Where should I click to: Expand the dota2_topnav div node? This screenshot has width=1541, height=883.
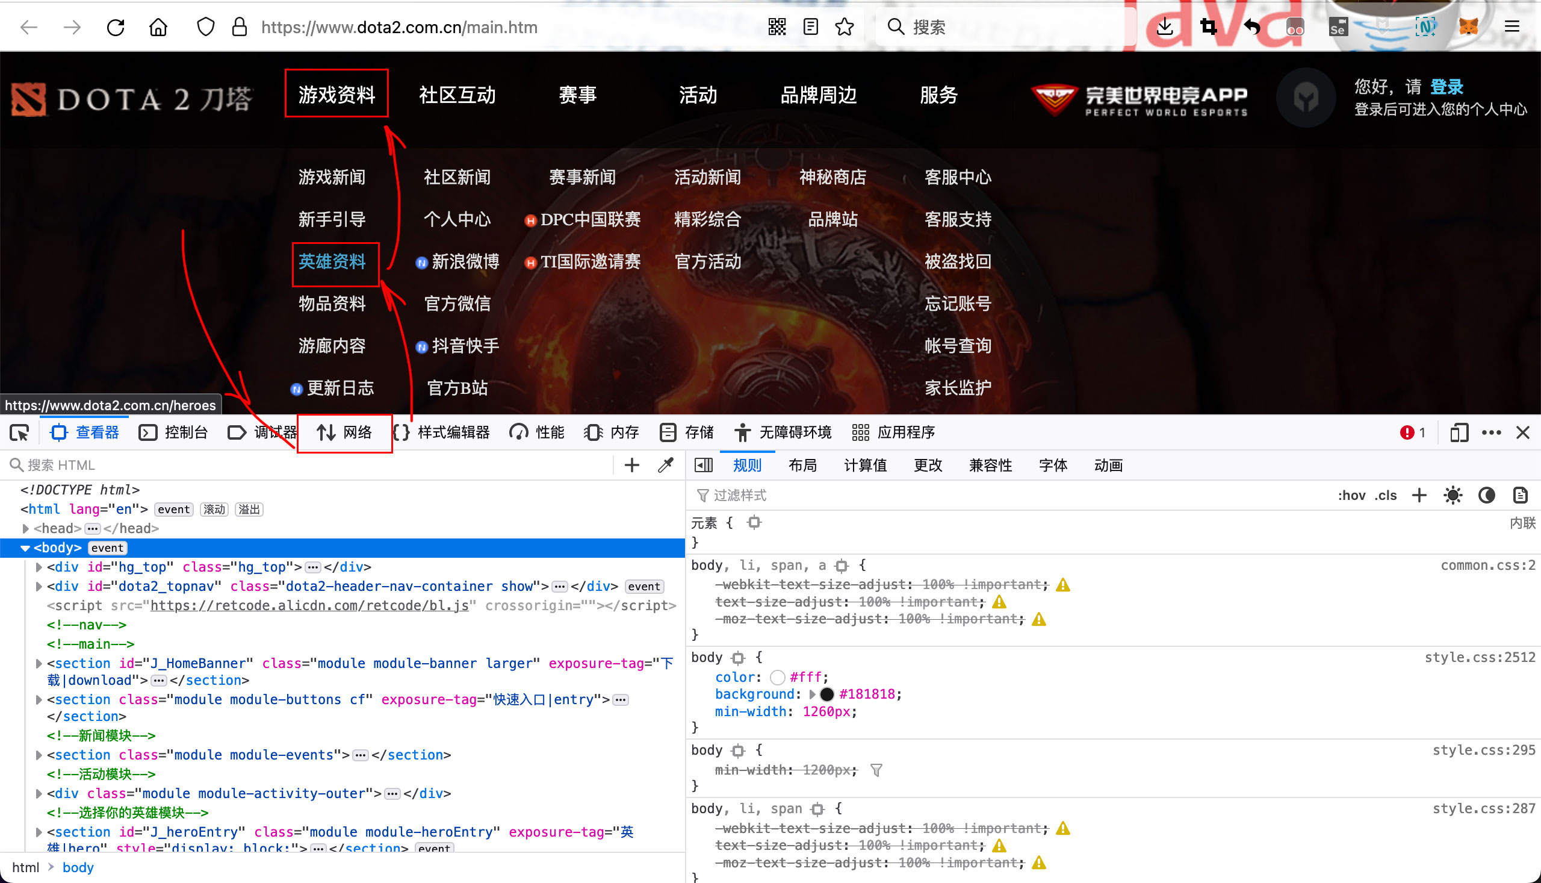39,587
